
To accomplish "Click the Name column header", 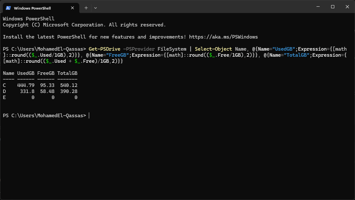I will pyautogui.click(x=9, y=73).
